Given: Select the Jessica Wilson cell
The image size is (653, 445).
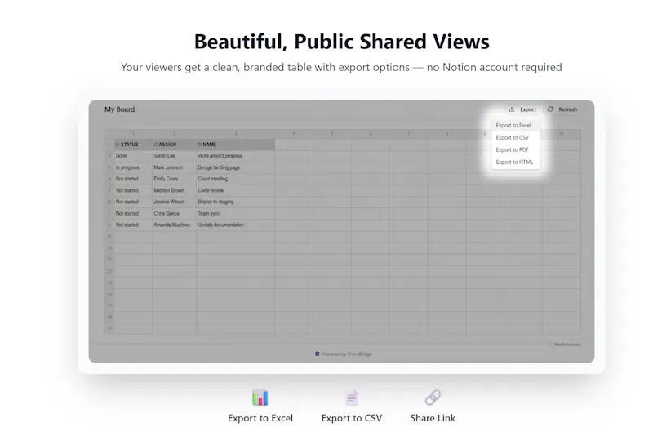Looking at the screenshot, I should point(174,202).
